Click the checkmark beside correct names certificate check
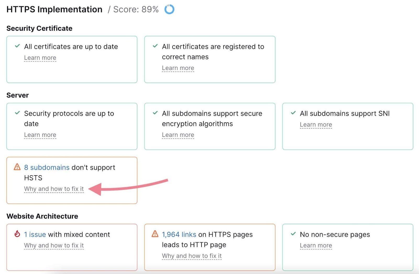This screenshot has width=419, height=274. (155, 46)
